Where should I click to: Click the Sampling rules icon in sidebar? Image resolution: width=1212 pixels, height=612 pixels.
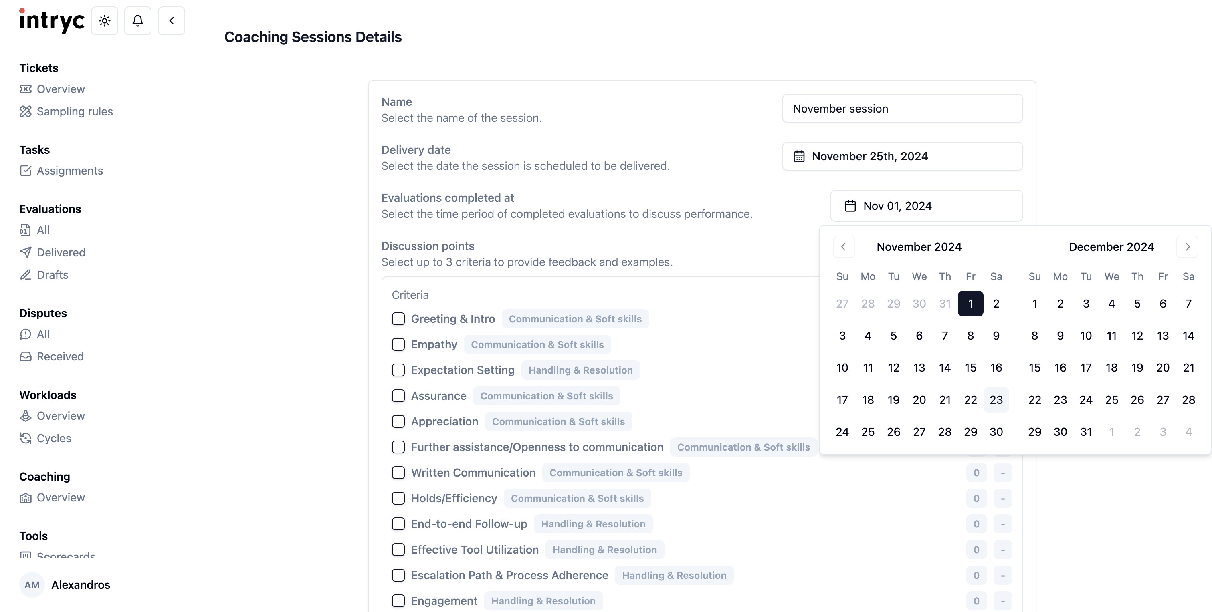[25, 111]
